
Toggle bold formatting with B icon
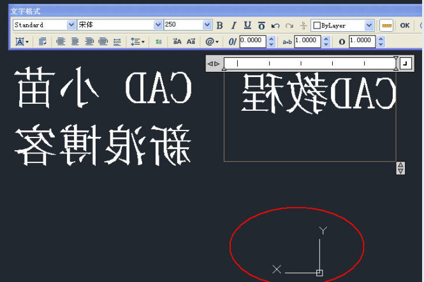coord(220,25)
